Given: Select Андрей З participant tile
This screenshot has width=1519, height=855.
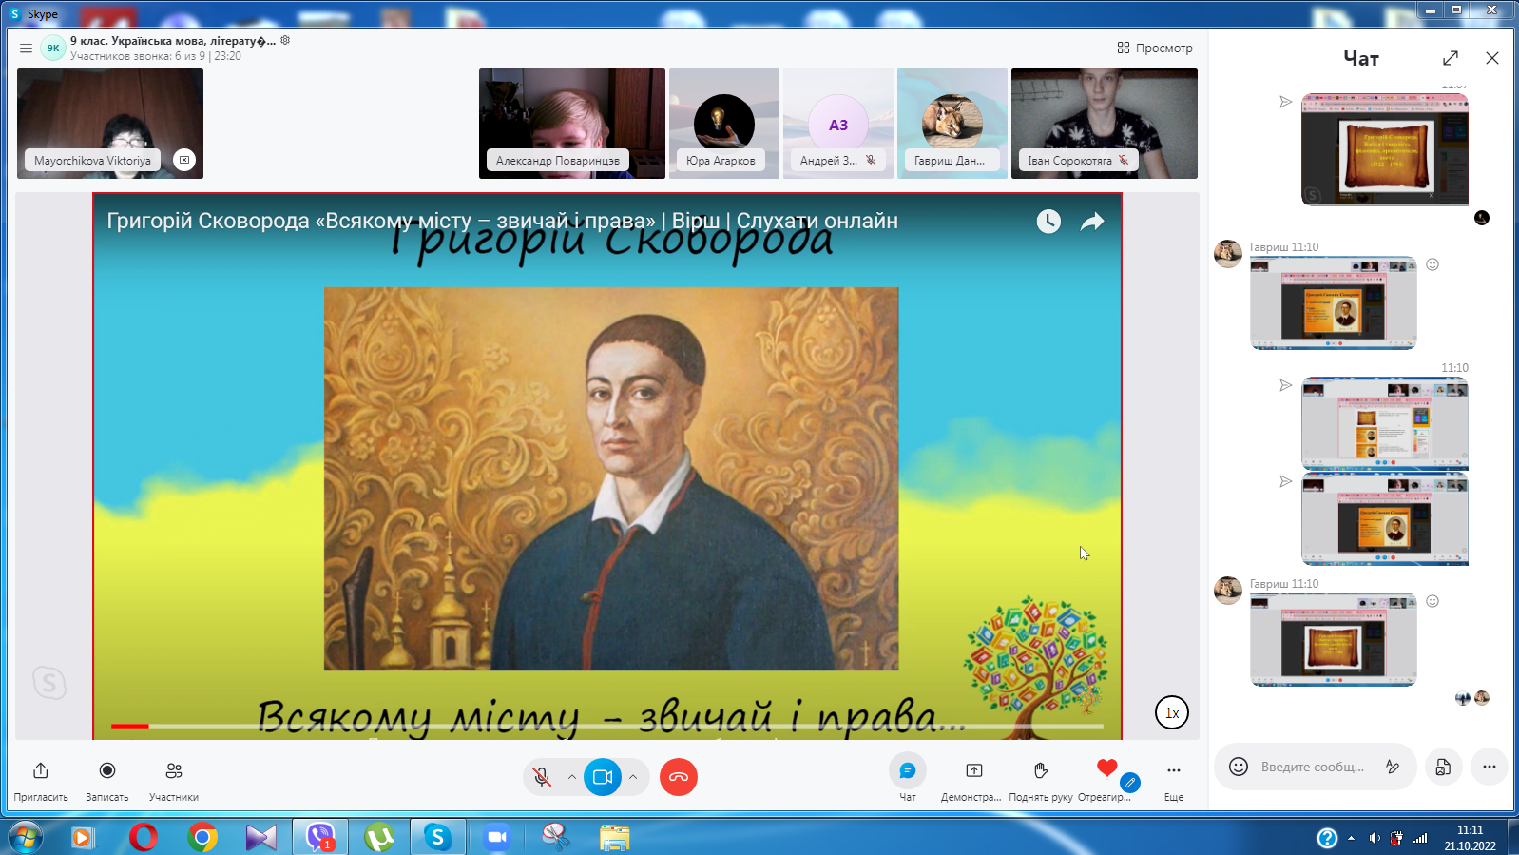Looking at the screenshot, I should pyautogui.click(x=838, y=124).
